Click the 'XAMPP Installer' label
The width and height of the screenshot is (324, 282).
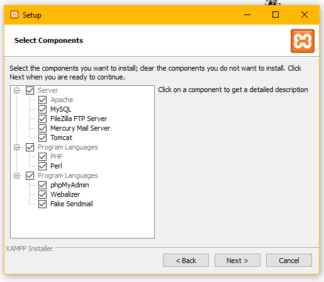pos(29,249)
